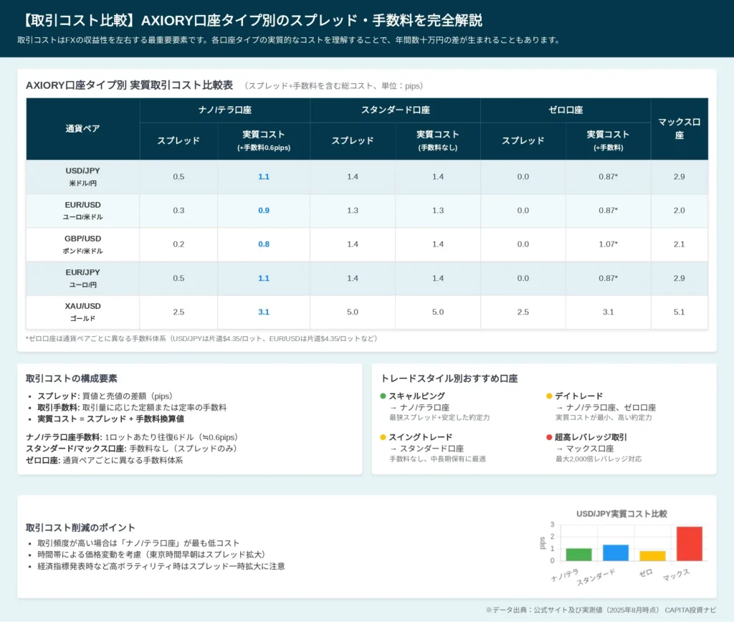Click XAU/USD スタンダード spread value 5.0
Screen dimensions: 734x622
[353, 312]
